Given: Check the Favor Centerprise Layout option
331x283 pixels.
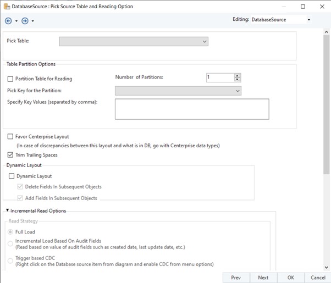Looking at the screenshot, I should pos(11,136).
